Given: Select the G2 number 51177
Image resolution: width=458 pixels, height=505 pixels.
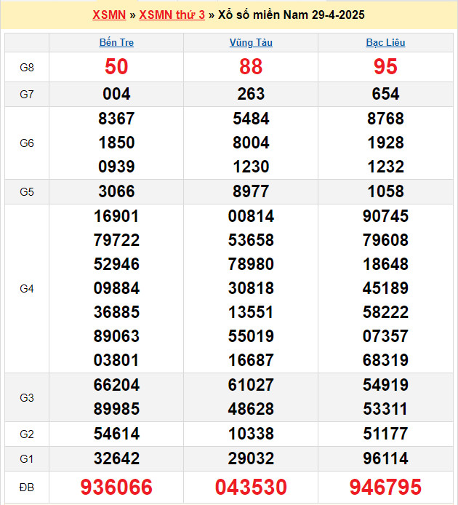Looking at the screenshot, I should (x=385, y=434).
